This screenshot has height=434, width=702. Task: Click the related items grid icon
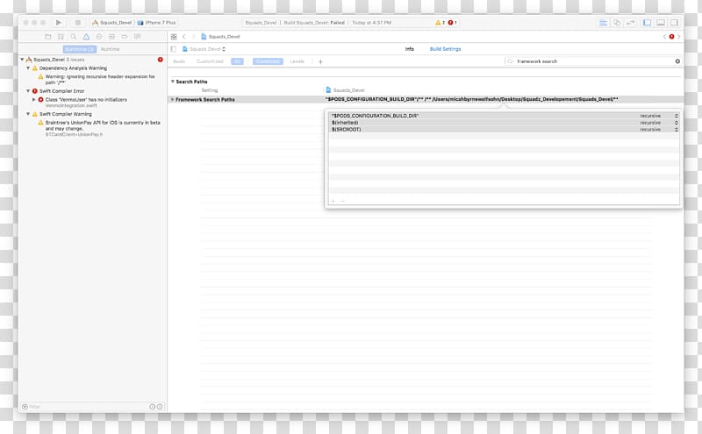click(174, 37)
